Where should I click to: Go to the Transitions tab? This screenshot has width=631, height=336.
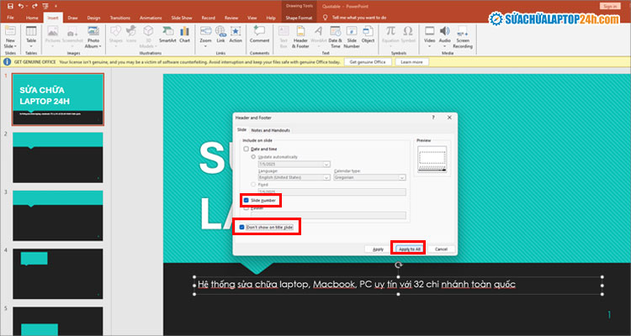[x=120, y=18]
